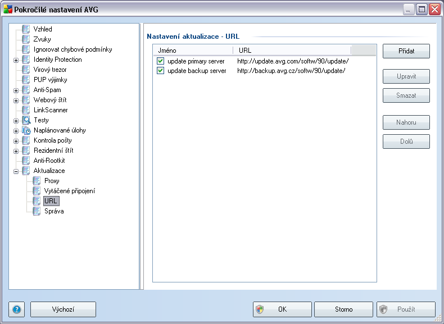Apply changes with Použít button

point(406,309)
